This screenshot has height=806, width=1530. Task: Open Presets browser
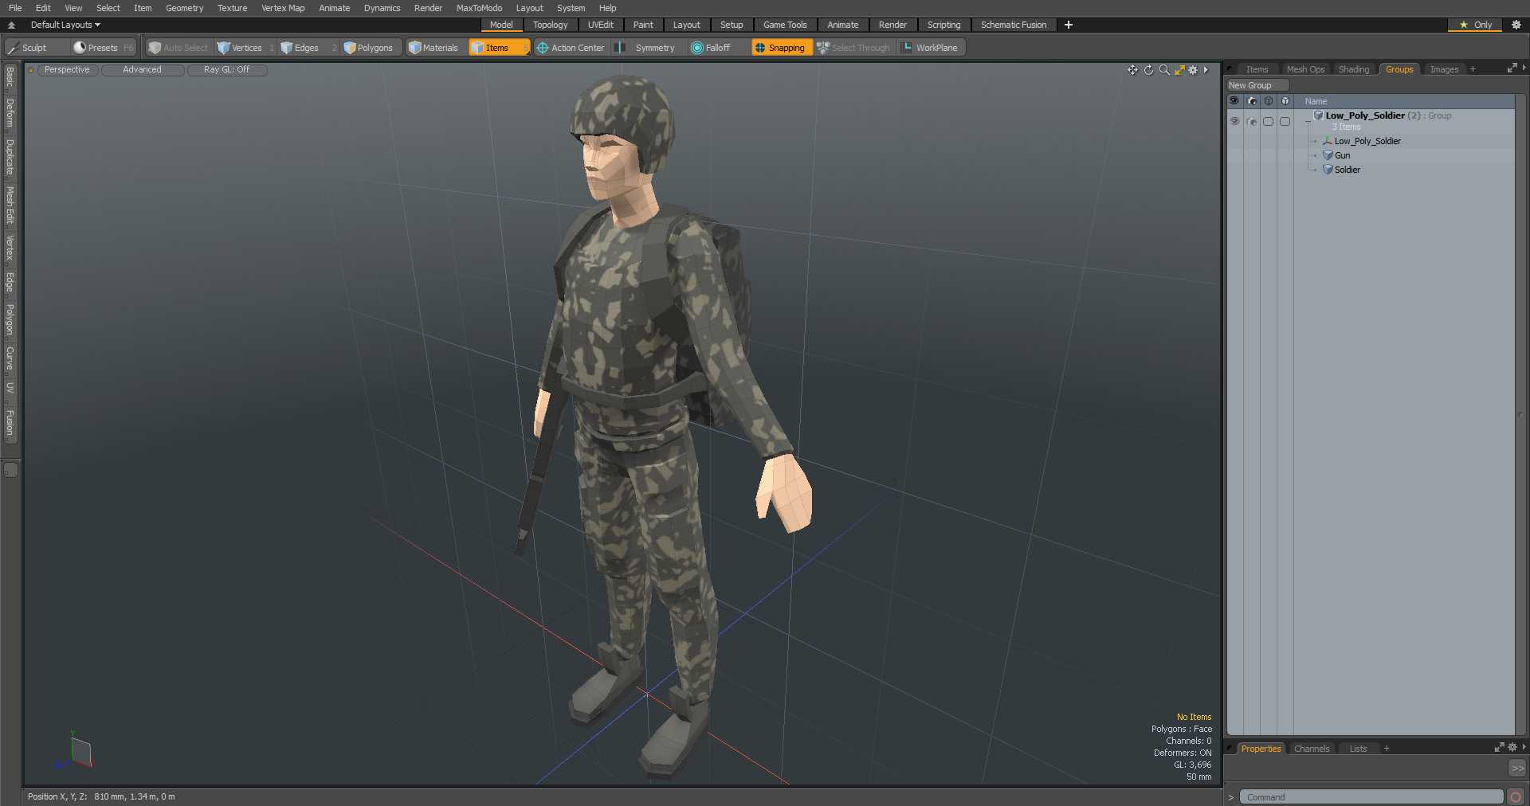pyautogui.click(x=104, y=48)
